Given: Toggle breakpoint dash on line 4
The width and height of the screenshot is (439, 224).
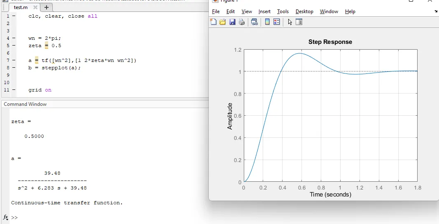Looking at the screenshot, I should tap(14, 38).
